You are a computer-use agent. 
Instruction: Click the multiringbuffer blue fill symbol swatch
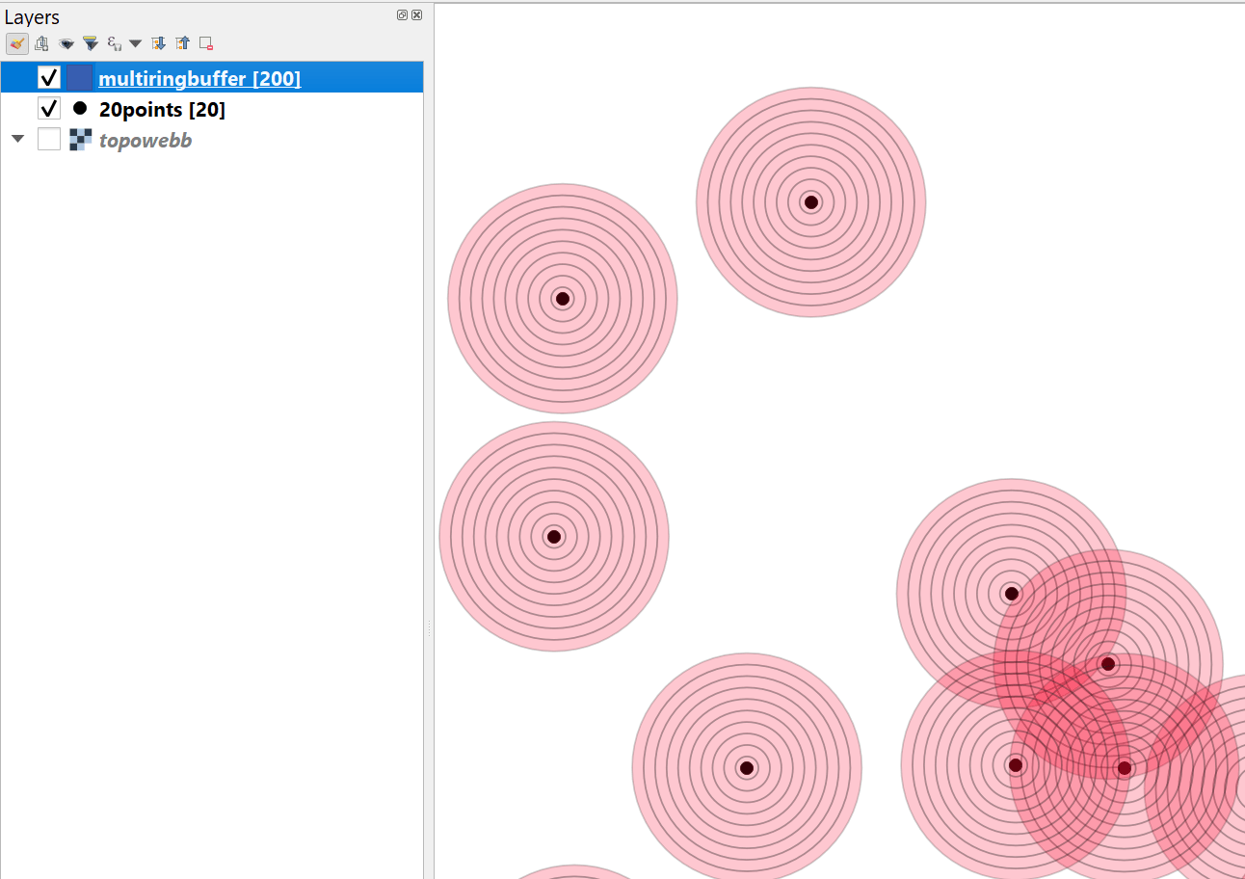(80, 77)
